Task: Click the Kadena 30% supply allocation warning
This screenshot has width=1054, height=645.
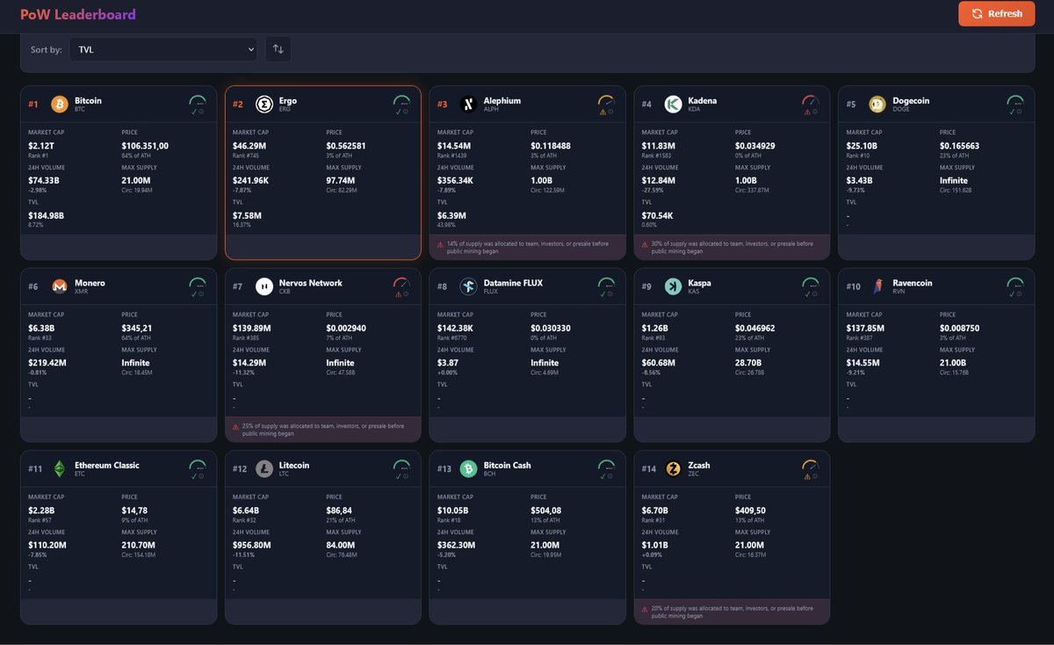Action: coord(732,247)
